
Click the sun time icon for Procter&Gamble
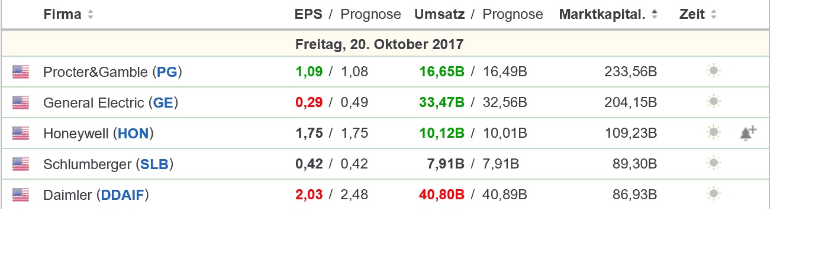tap(714, 72)
